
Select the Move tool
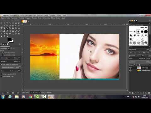point(13,26)
